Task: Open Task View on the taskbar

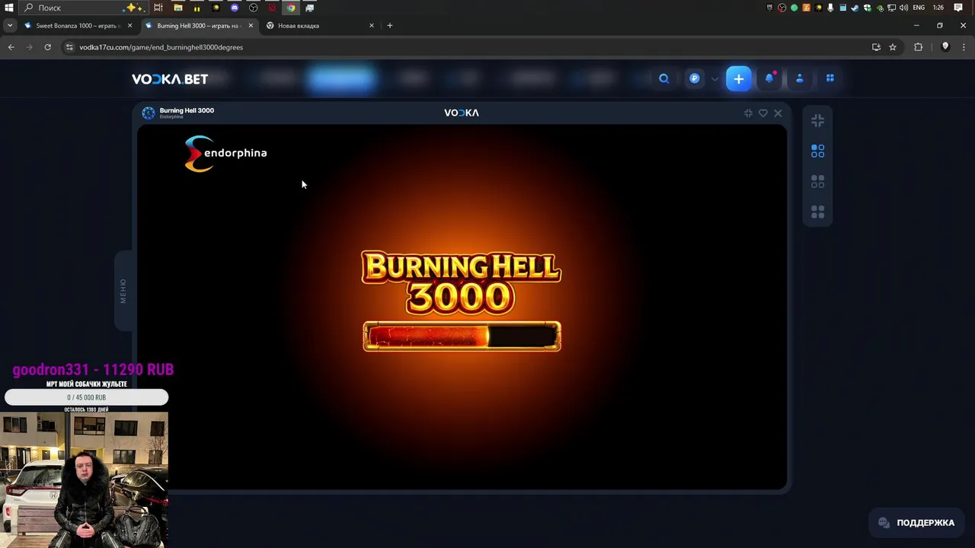Action: pos(158,8)
